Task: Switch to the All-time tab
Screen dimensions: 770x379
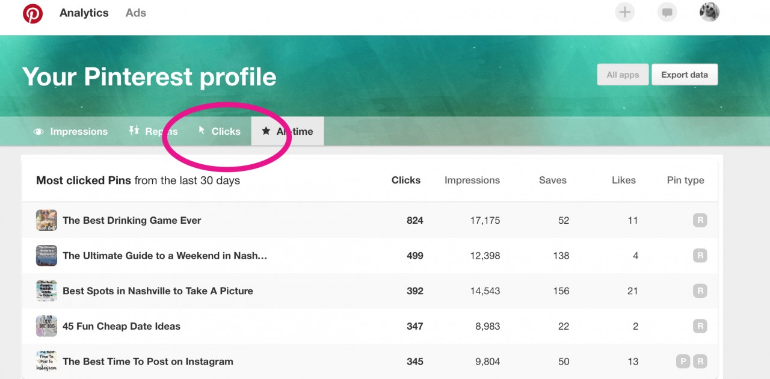Action: (x=288, y=131)
